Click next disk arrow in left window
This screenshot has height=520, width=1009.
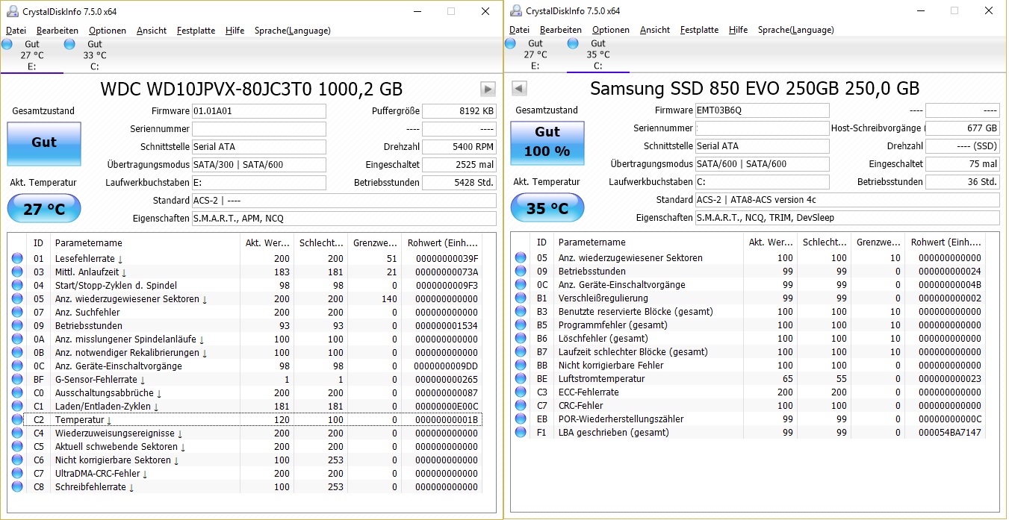[488, 89]
